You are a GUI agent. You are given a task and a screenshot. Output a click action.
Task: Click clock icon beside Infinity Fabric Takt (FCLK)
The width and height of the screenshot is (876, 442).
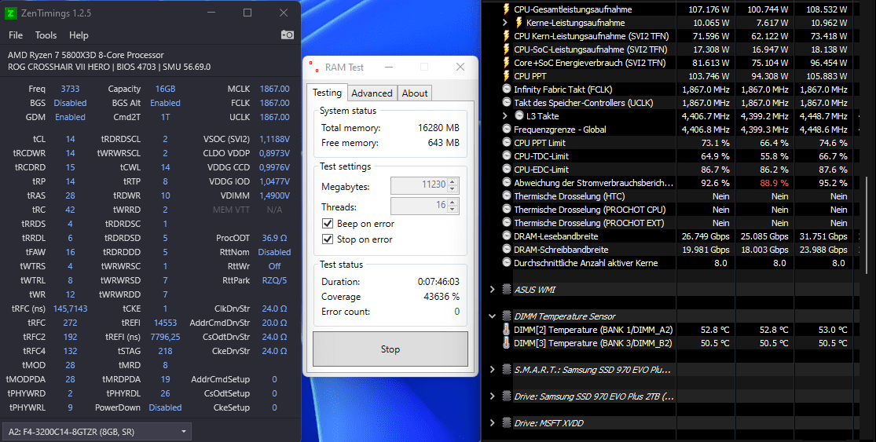click(507, 89)
